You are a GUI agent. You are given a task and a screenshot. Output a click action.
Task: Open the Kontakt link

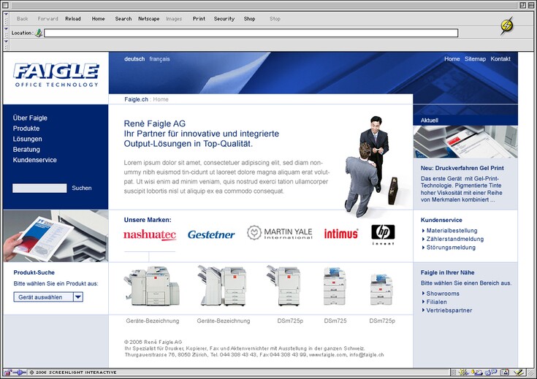500,59
